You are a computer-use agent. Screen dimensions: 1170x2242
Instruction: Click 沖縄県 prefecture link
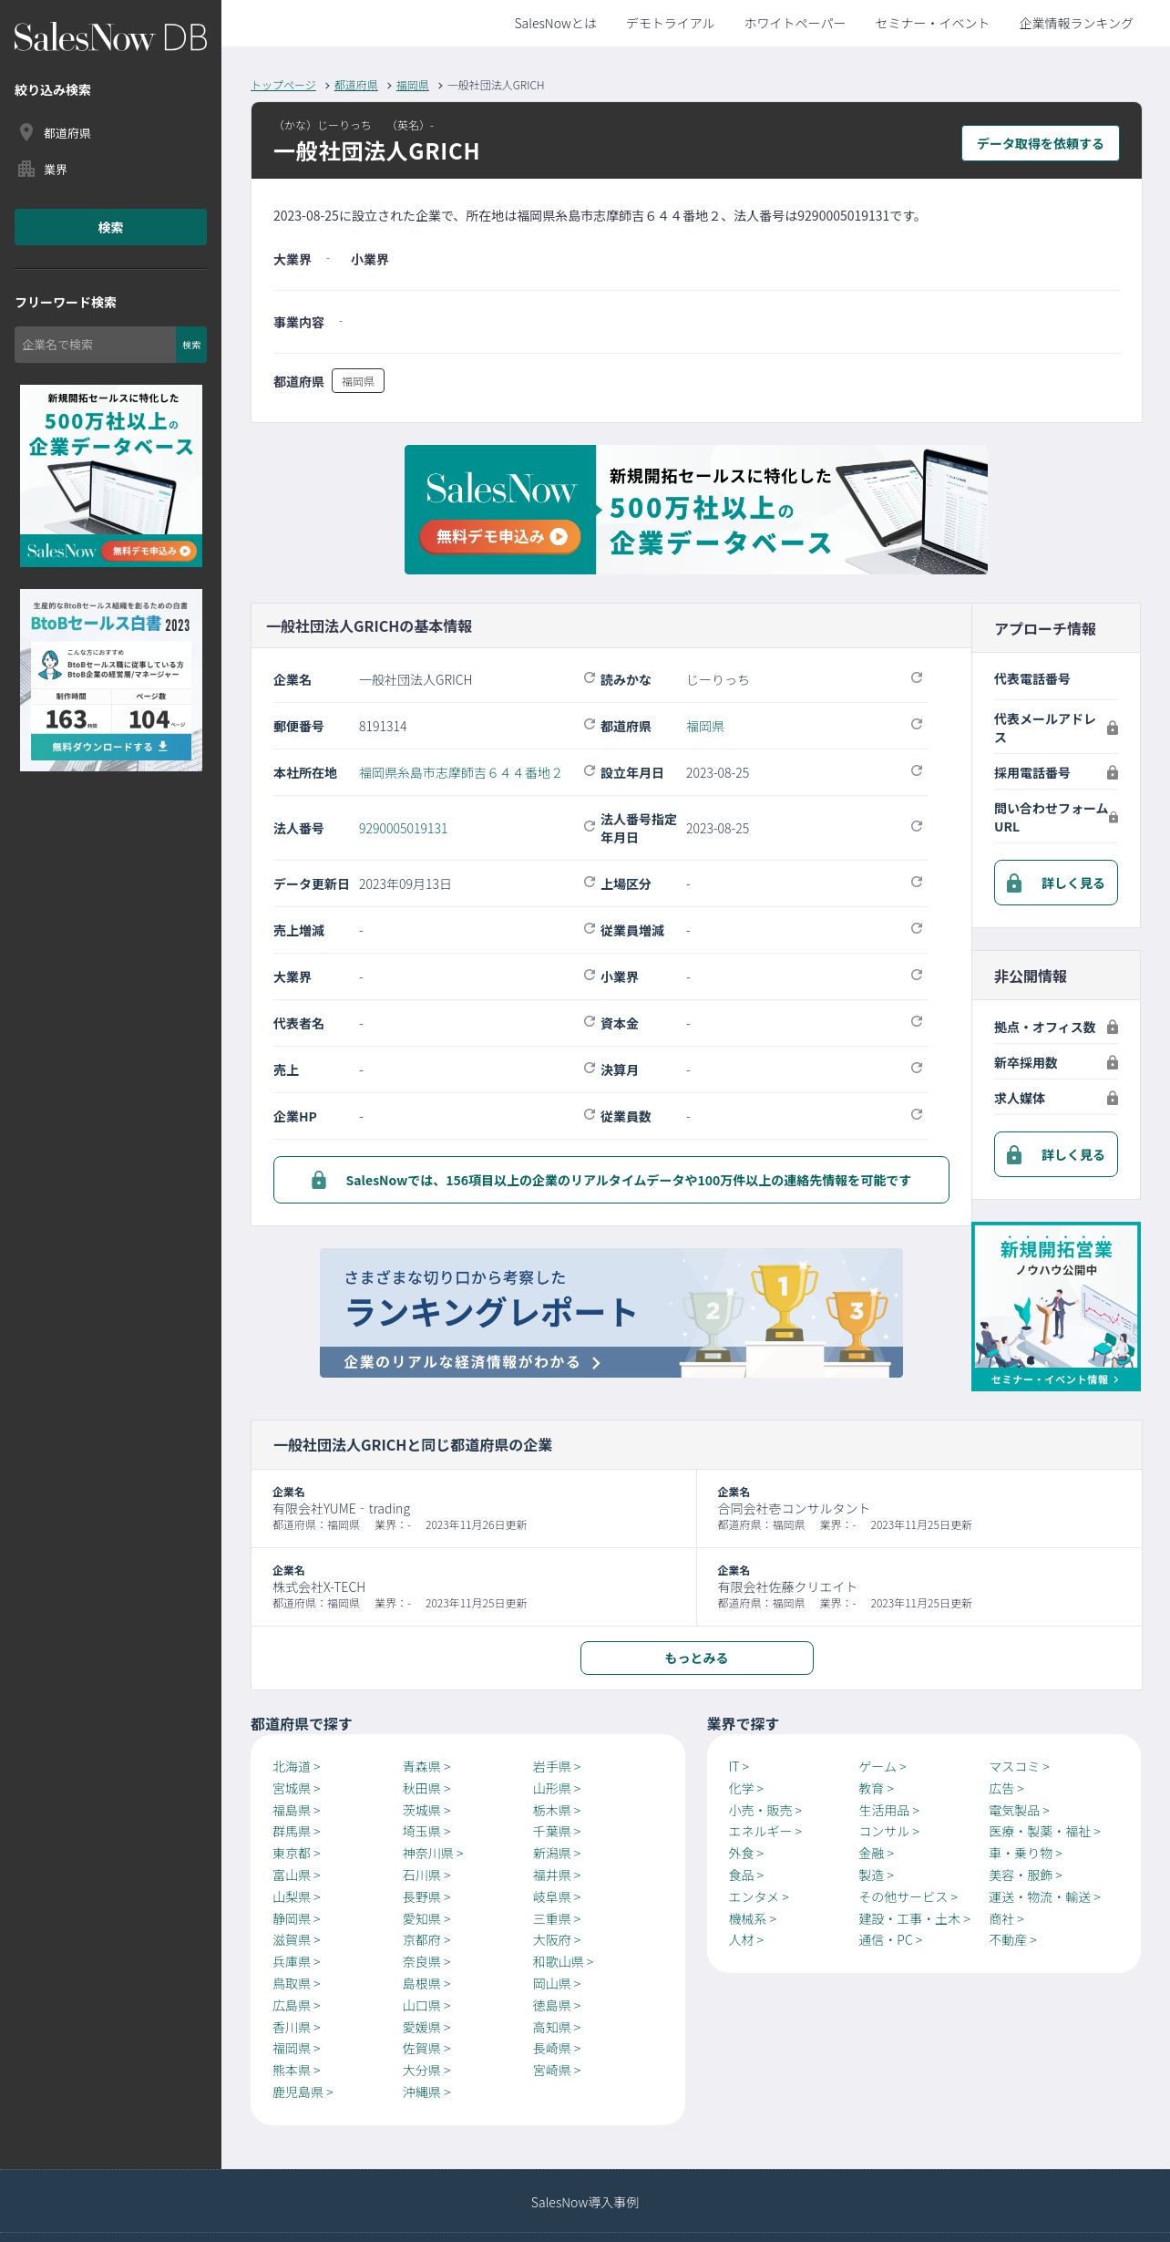pos(426,2092)
